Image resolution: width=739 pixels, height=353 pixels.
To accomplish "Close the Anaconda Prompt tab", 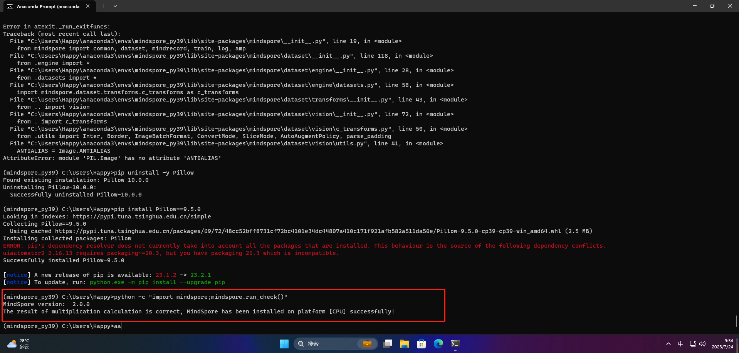I will (88, 6).
